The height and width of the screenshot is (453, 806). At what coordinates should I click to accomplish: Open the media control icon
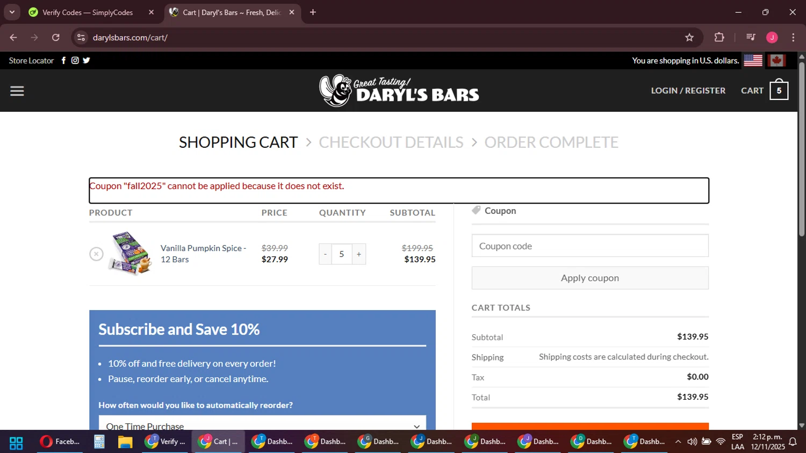tap(751, 37)
